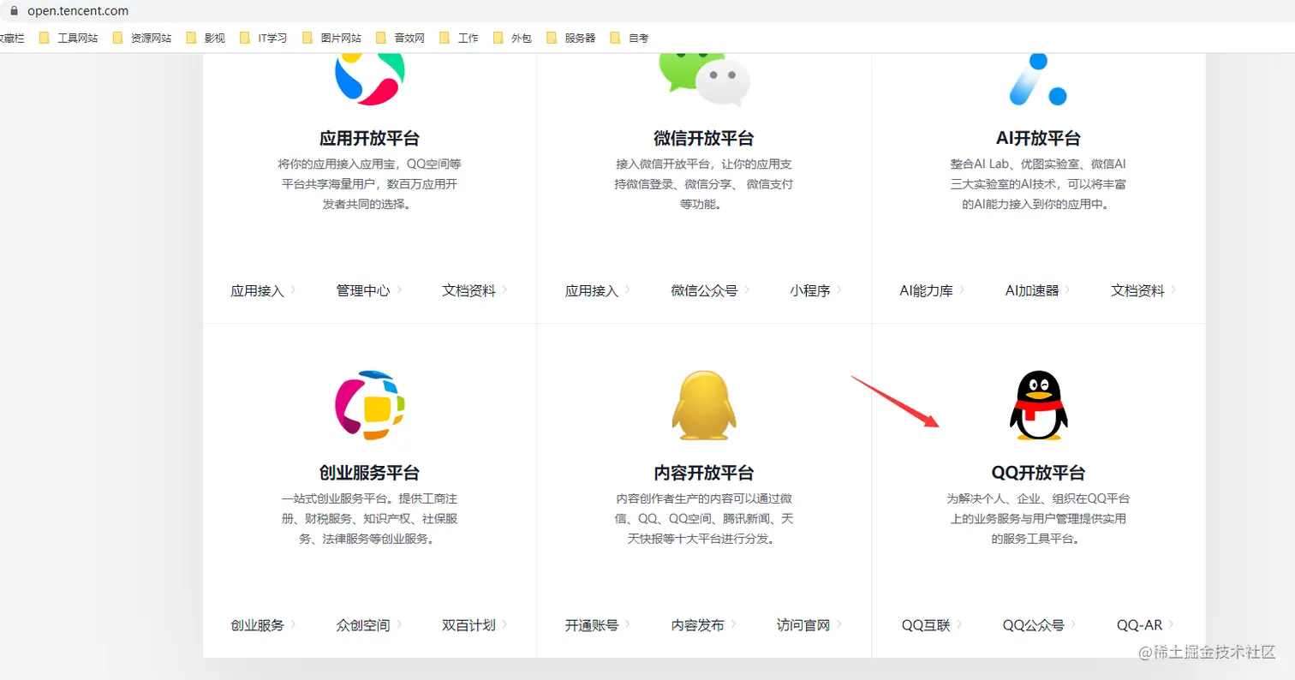Screen dimensions: 1295x680
Task: Open the 音效网 bookmark folder
Action: [x=400, y=38]
